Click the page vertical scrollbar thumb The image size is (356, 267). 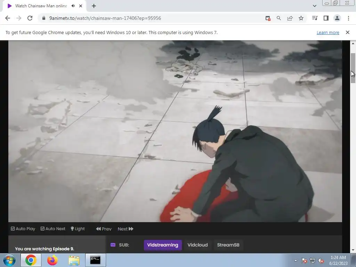coord(353,68)
